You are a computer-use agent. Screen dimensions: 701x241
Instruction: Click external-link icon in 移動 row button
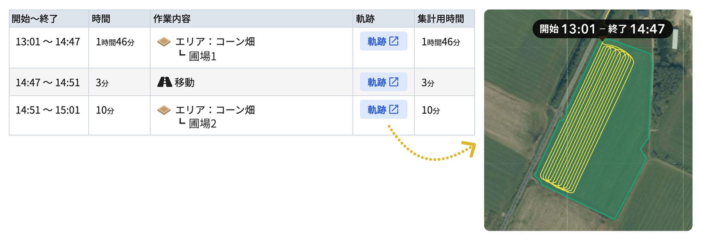[x=394, y=82]
